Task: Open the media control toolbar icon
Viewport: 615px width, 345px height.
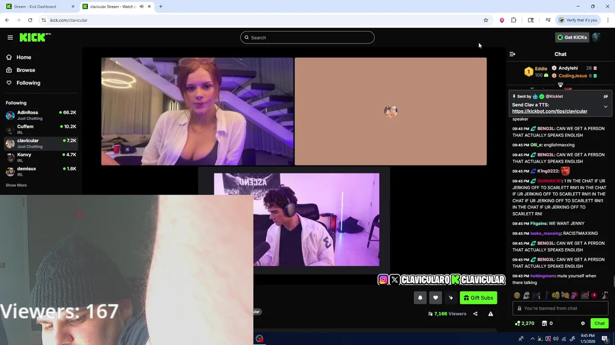Action: [548, 20]
